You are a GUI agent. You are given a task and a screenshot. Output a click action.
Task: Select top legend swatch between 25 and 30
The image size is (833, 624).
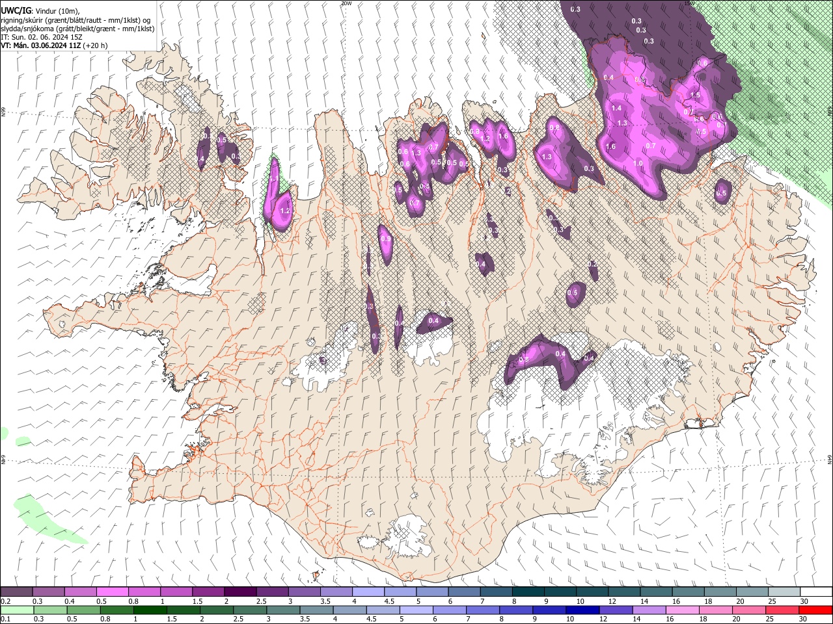point(785,591)
